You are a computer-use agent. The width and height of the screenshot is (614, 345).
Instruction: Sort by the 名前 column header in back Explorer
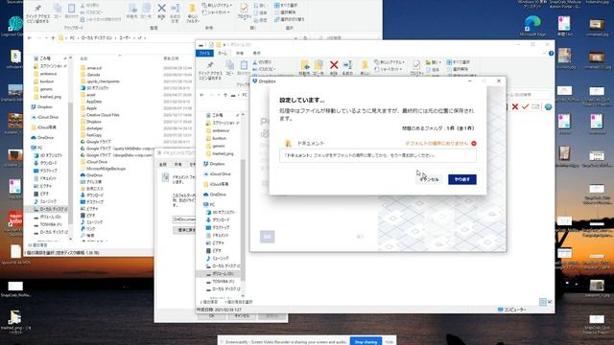(x=83, y=58)
